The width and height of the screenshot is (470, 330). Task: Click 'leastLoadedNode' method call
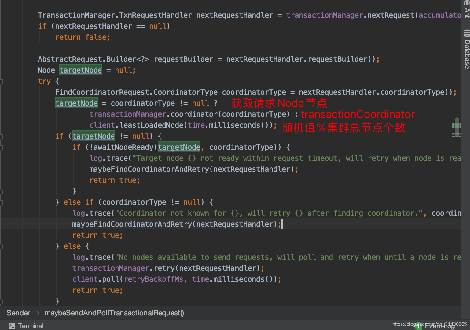(152, 125)
